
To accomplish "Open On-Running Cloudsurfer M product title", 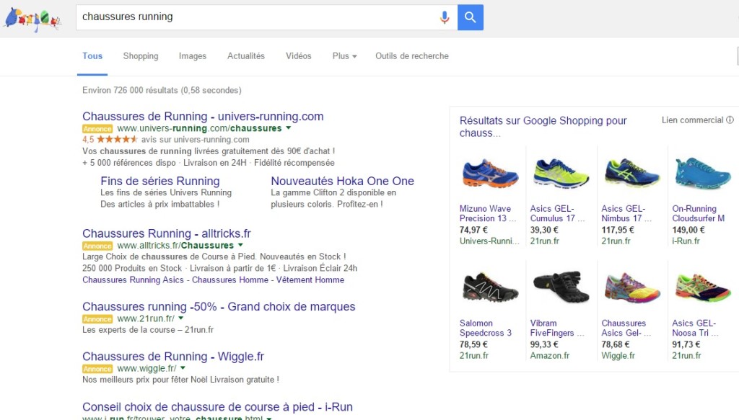I will pyautogui.click(x=698, y=213).
